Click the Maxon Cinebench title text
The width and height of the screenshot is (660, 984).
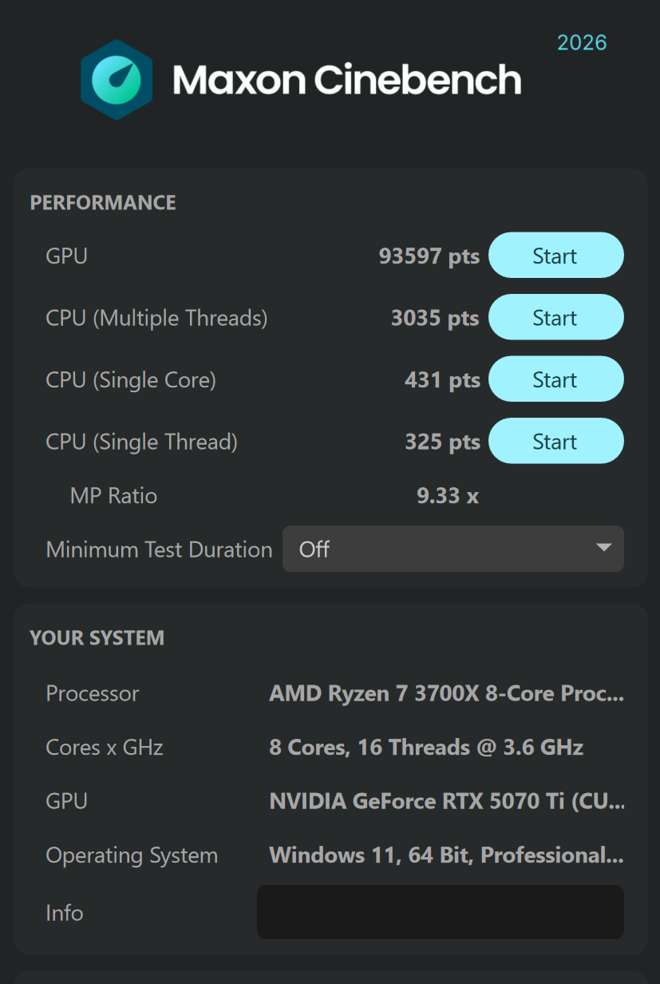pos(347,80)
